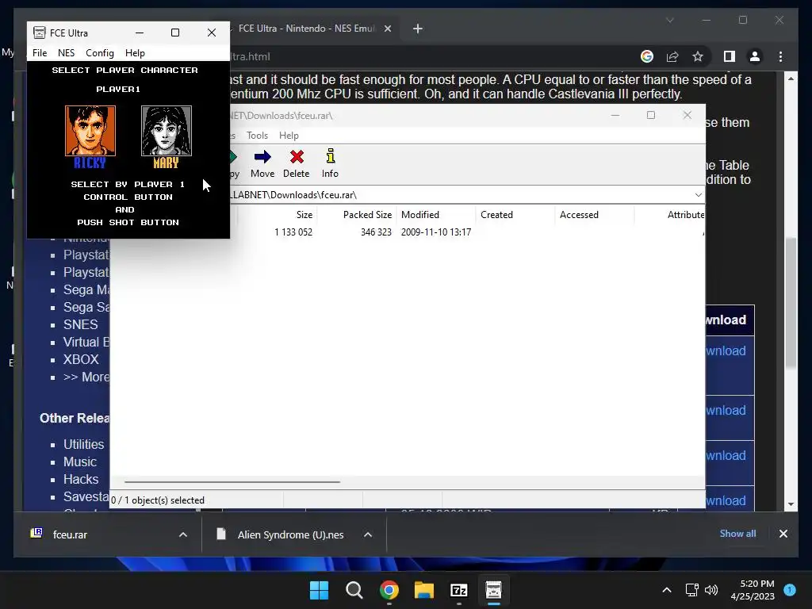Click the red Delete icon in 7-Zip
The image size is (812, 609).
(x=297, y=157)
